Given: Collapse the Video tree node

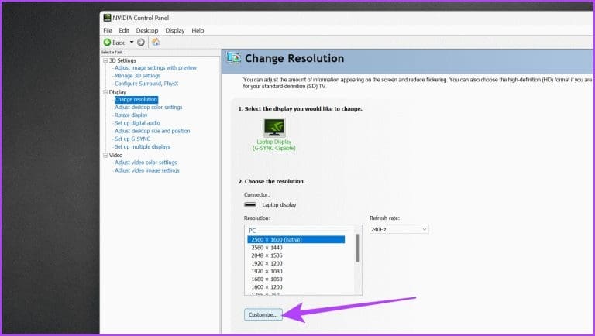Looking at the screenshot, I should 105,155.
